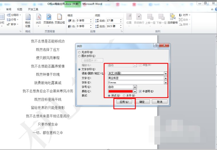This screenshot has width=217, height=150.
Task: Open the 断字 hyphenation menu
Action: (x=13, y=24)
